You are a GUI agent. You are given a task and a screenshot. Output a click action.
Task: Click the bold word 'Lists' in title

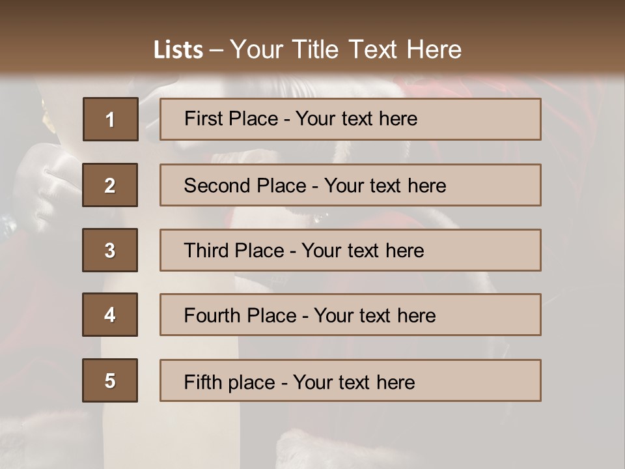178,50
